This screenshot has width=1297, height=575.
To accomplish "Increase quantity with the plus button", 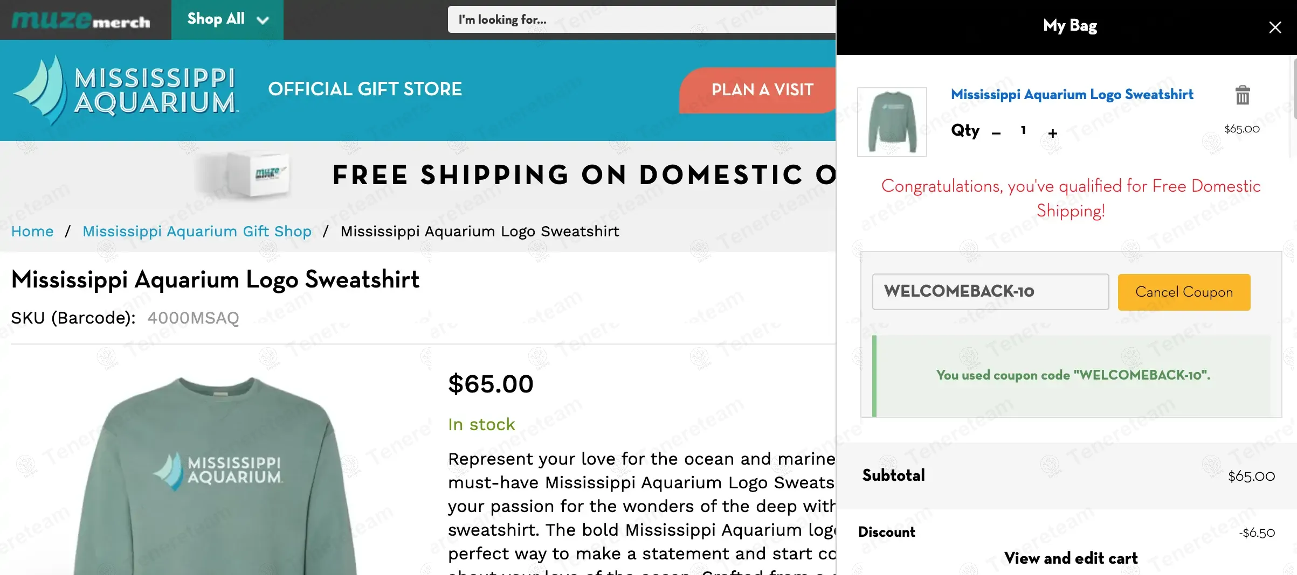I will pyautogui.click(x=1053, y=133).
